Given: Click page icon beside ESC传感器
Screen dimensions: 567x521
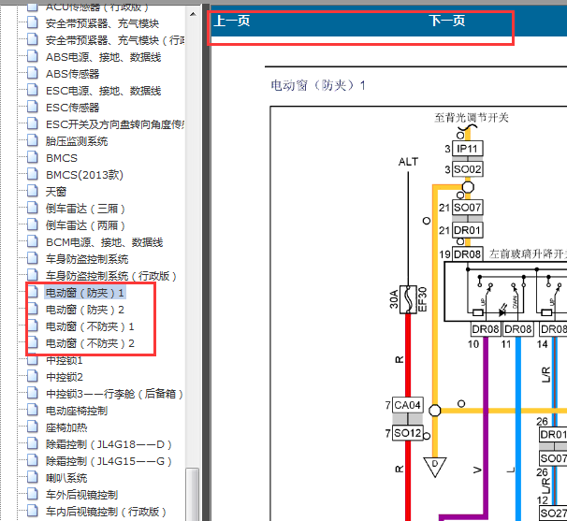Looking at the screenshot, I should (33, 107).
